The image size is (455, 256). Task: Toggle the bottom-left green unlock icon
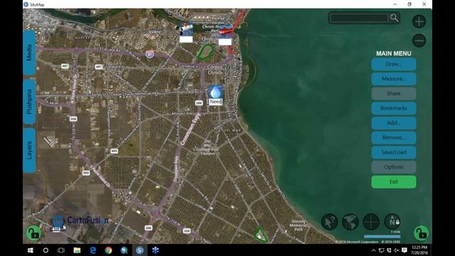(x=33, y=233)
